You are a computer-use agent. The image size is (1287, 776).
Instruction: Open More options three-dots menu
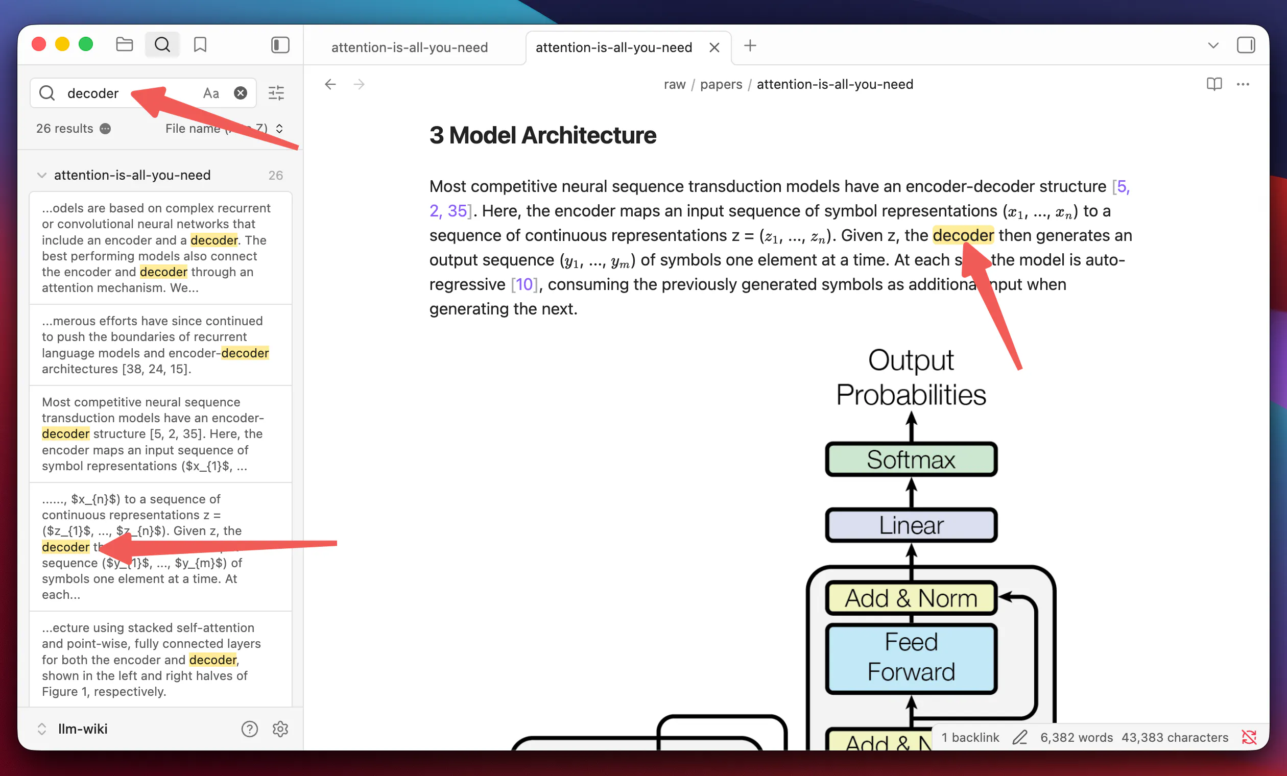tap(1243, 84)
